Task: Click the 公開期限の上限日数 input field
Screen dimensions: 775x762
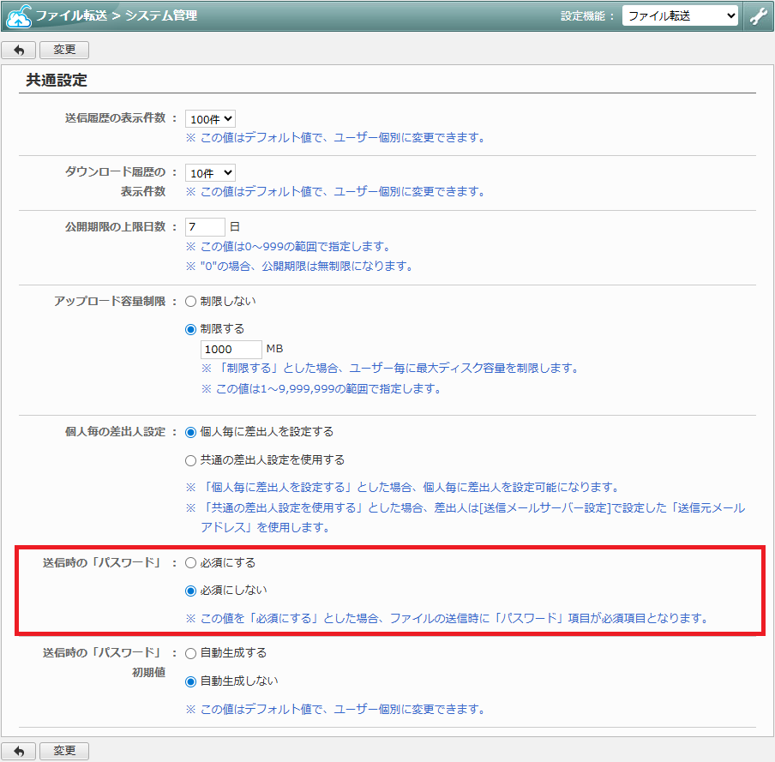Action: click(x=205, y=227)
